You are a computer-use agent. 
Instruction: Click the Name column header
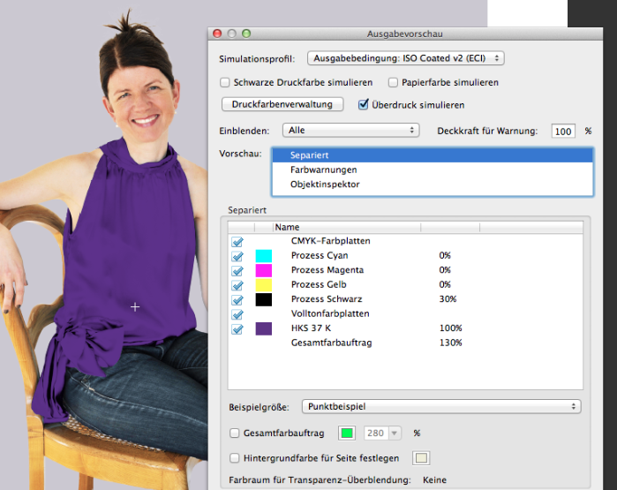point(347,227)
